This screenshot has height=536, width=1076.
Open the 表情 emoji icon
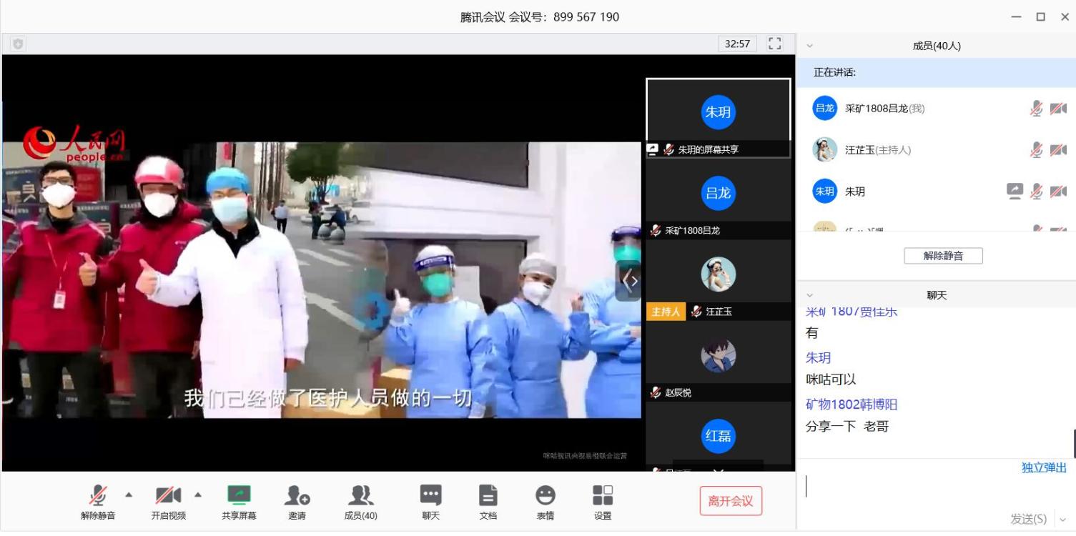pyautogui.click(x=545, y=495)
